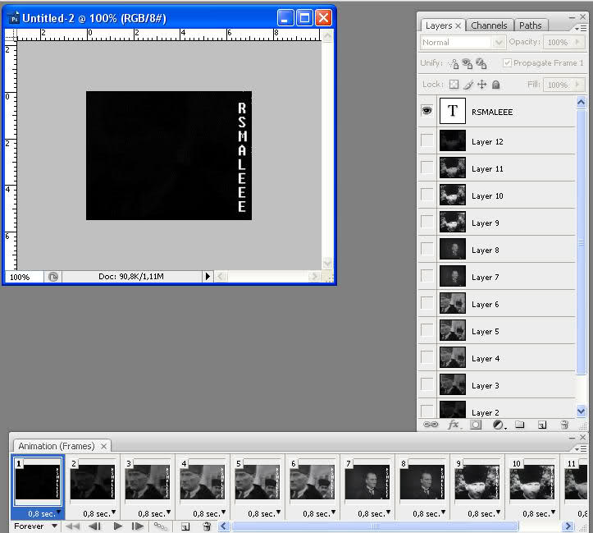Click the tween animation frames icon
593x533 pixels.
click(162, 526)
